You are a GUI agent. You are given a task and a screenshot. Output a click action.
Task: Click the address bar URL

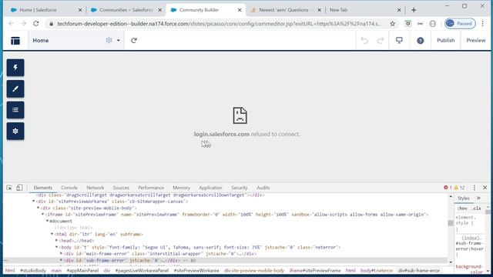(x=219, y=24)
